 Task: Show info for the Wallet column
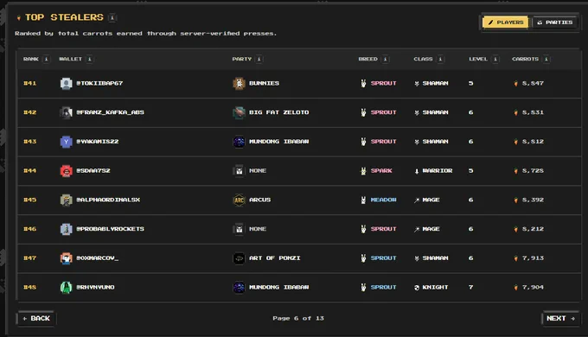click(x=90, y=59)
